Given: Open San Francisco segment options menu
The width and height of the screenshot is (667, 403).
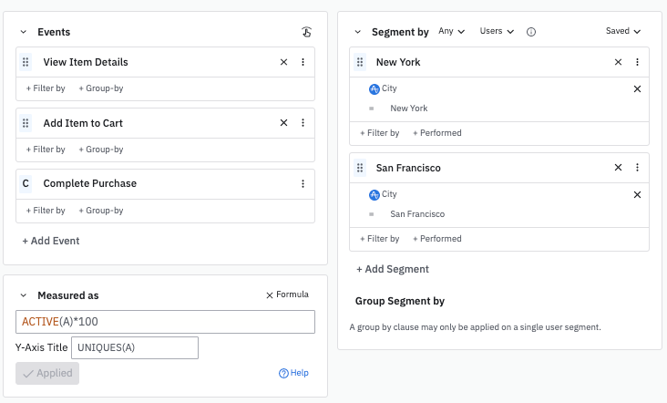Looking at the screenshot, I should click(x=637, y=168).
